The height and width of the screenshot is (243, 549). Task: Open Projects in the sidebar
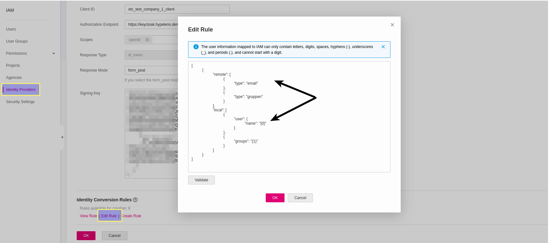(x=13, y=66)
